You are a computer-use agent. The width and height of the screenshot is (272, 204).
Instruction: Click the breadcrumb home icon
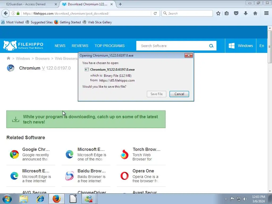pyautogui.click(x=8, y=58)
